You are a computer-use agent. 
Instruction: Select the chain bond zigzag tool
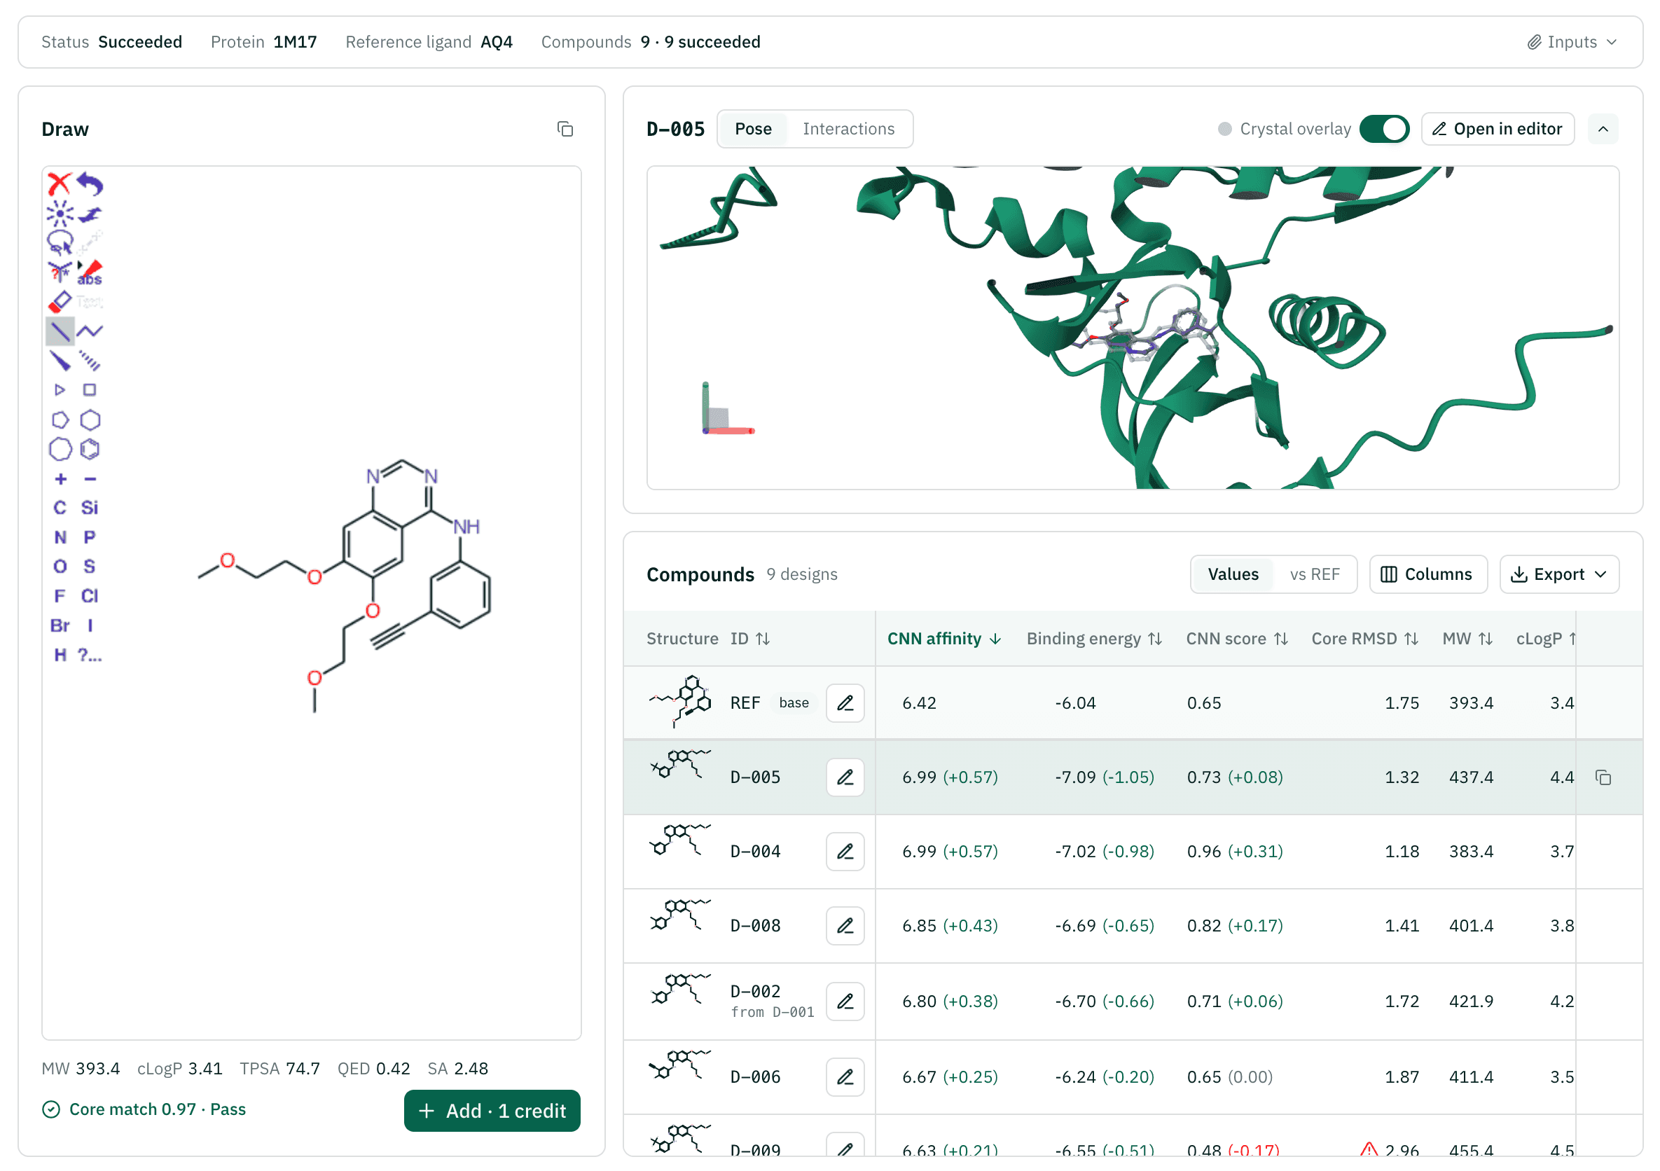[x=90, y=331]
